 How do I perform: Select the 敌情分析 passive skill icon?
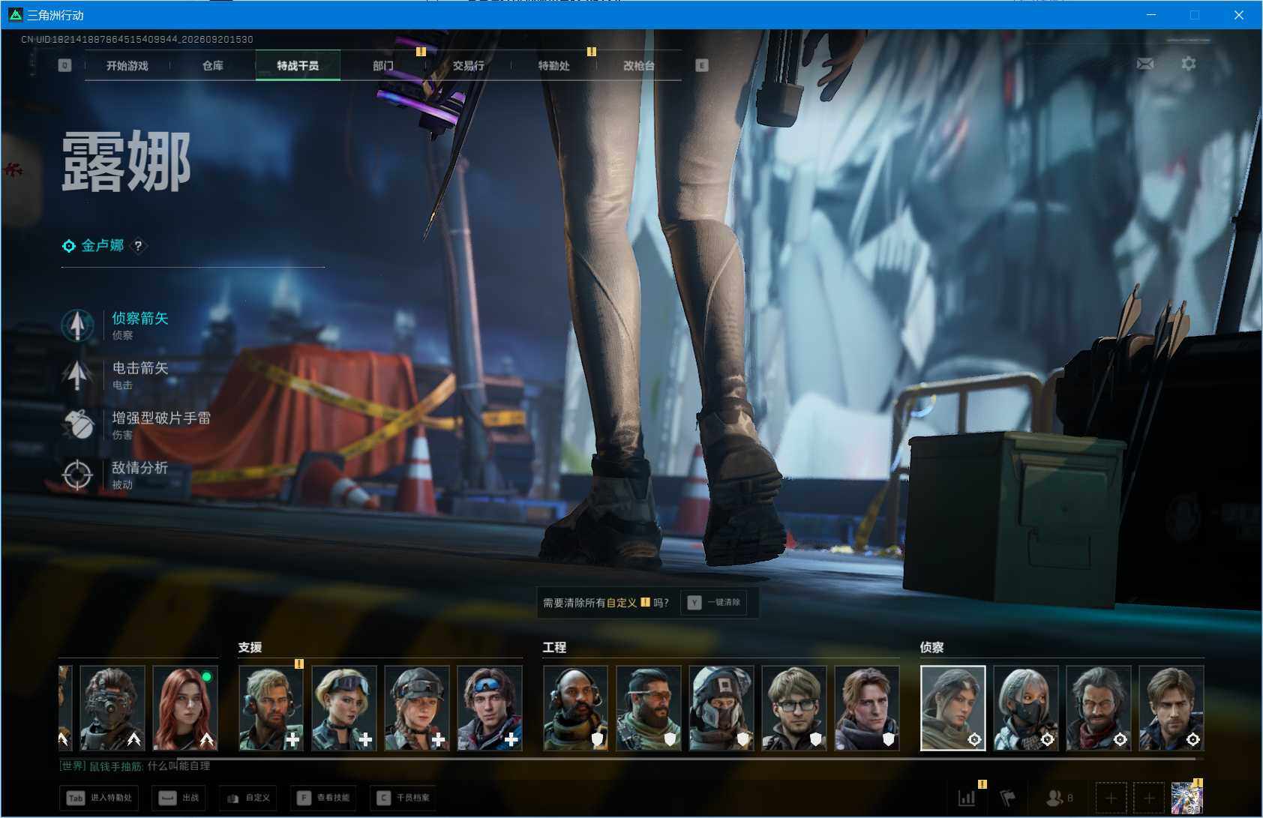tap(77, 475)
